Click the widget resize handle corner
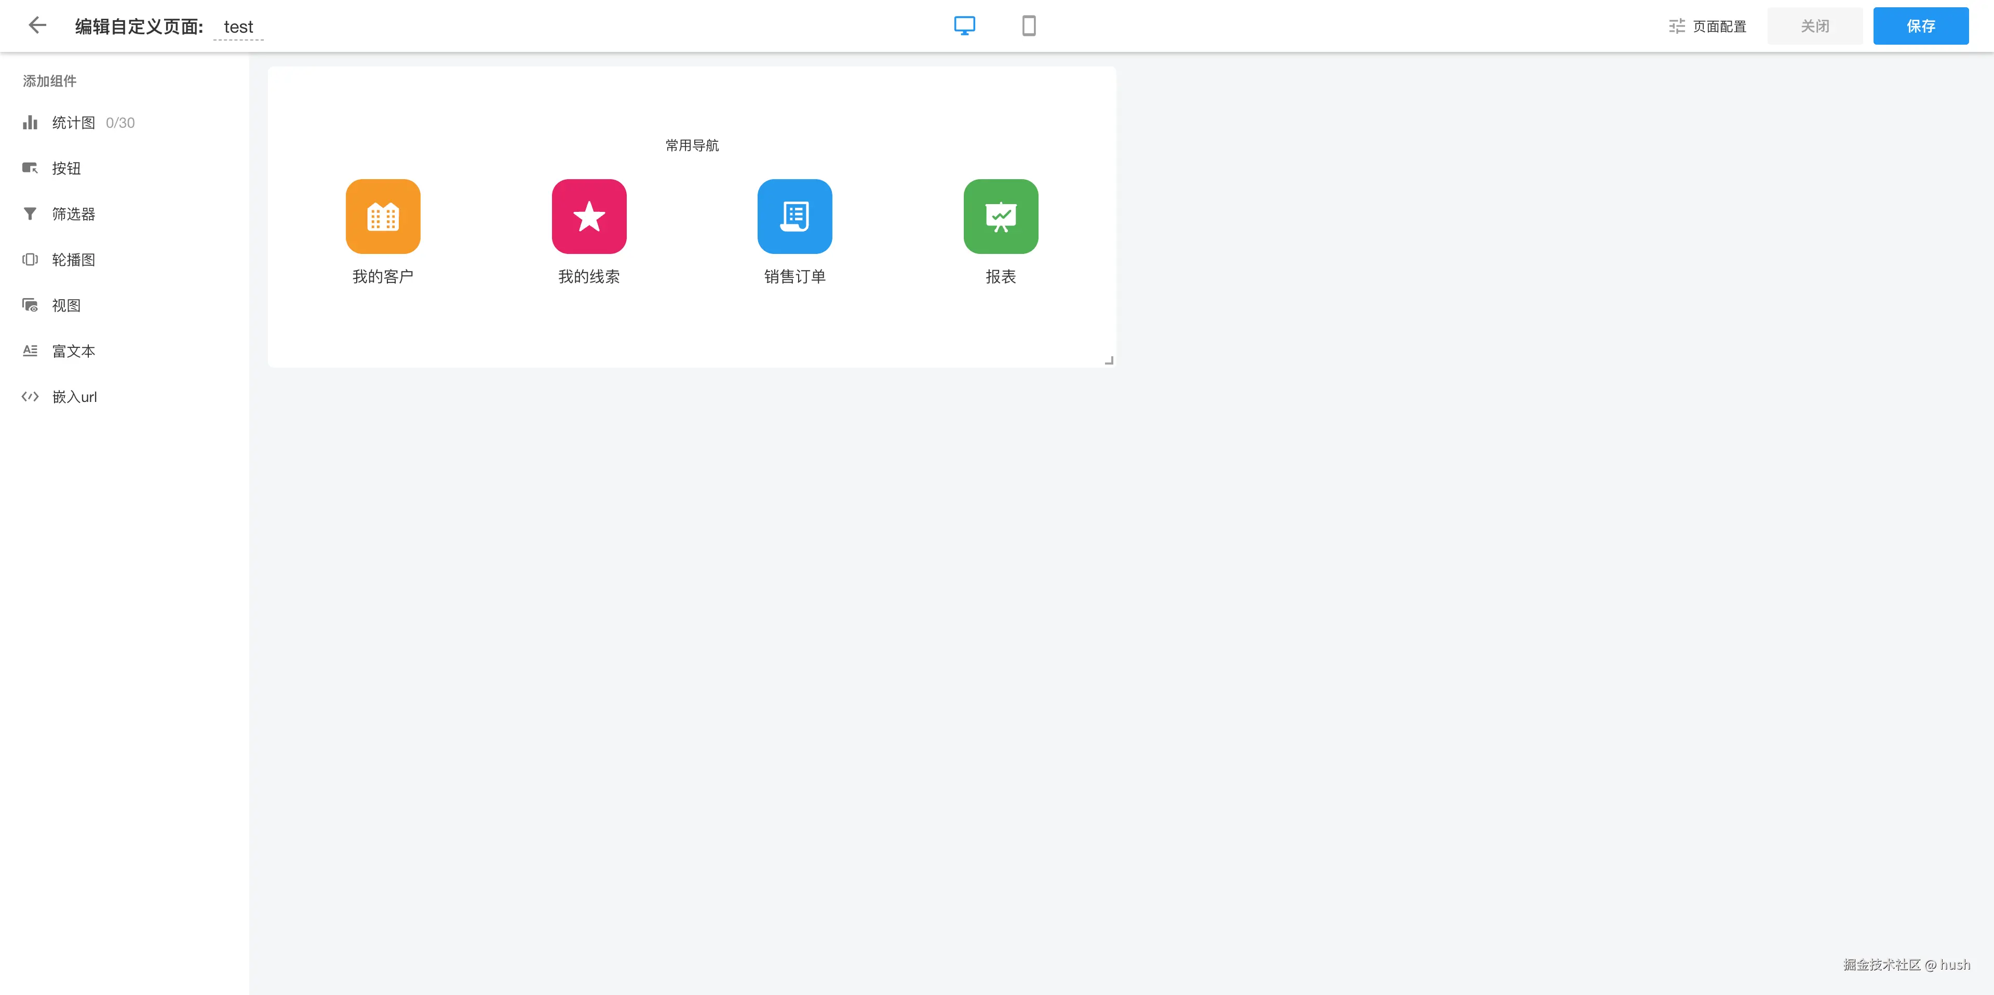 [1109, 360]
